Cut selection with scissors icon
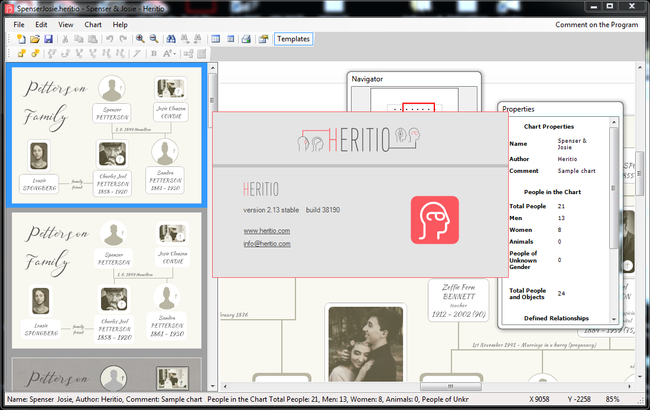 coord(65,39)
